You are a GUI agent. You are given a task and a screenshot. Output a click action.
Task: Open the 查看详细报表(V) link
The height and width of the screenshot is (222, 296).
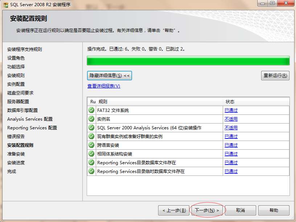104,86
